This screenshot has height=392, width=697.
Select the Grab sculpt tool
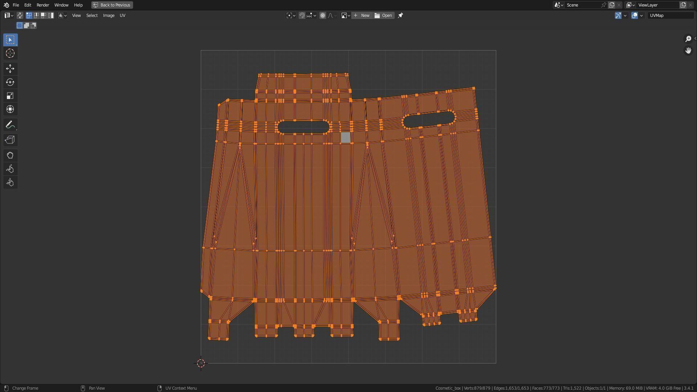click(x=10, y=155)
